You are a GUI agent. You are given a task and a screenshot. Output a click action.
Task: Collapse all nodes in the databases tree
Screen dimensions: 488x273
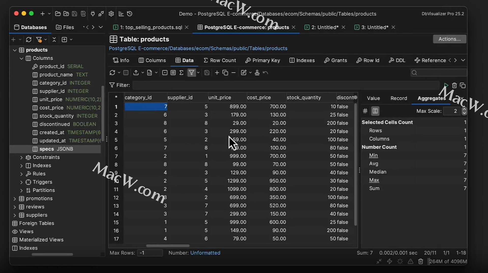pyautogui.click(x=54, y=39)
